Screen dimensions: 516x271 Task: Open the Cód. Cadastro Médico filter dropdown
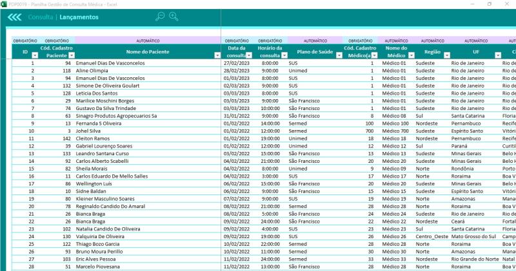pos(375,55)
